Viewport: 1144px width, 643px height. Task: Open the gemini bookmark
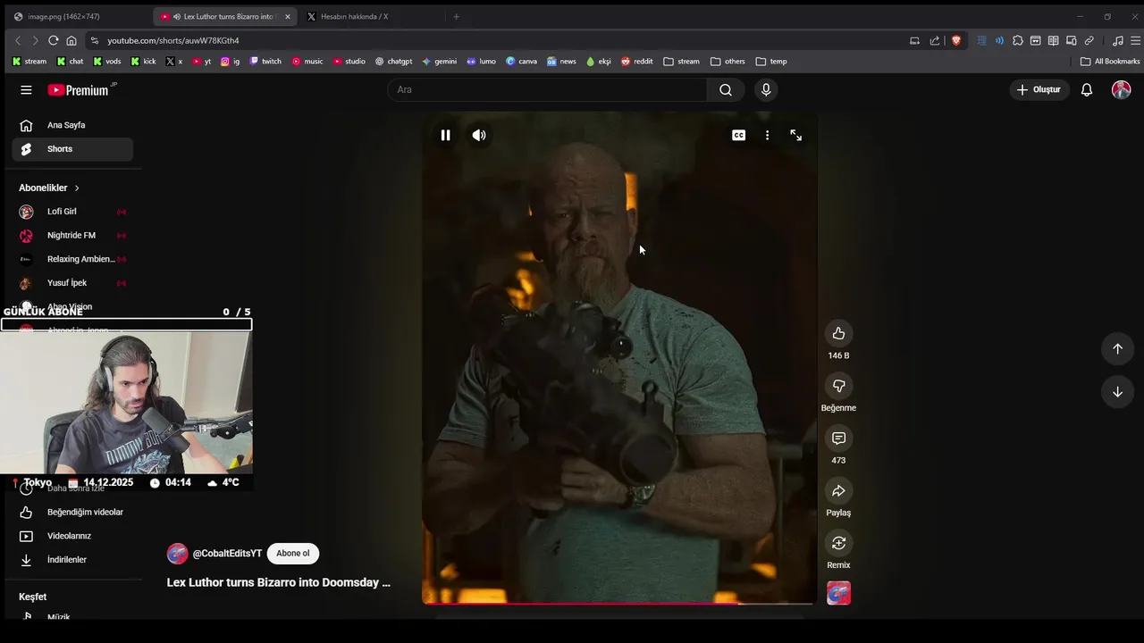tap(439, 62)
